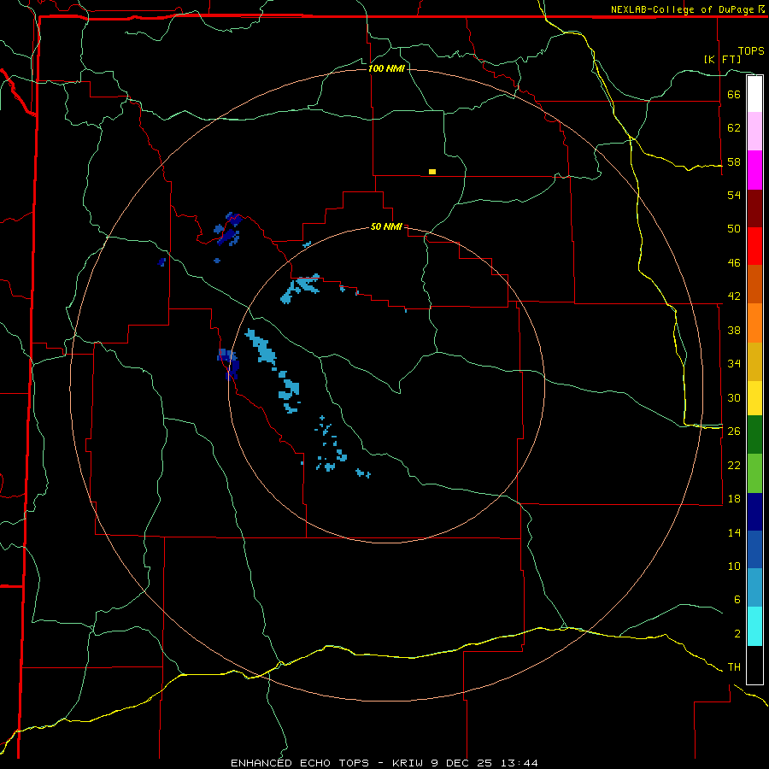Click the 66 legend value
Viewport: 769px width, 769px height.
coord(734,94)
